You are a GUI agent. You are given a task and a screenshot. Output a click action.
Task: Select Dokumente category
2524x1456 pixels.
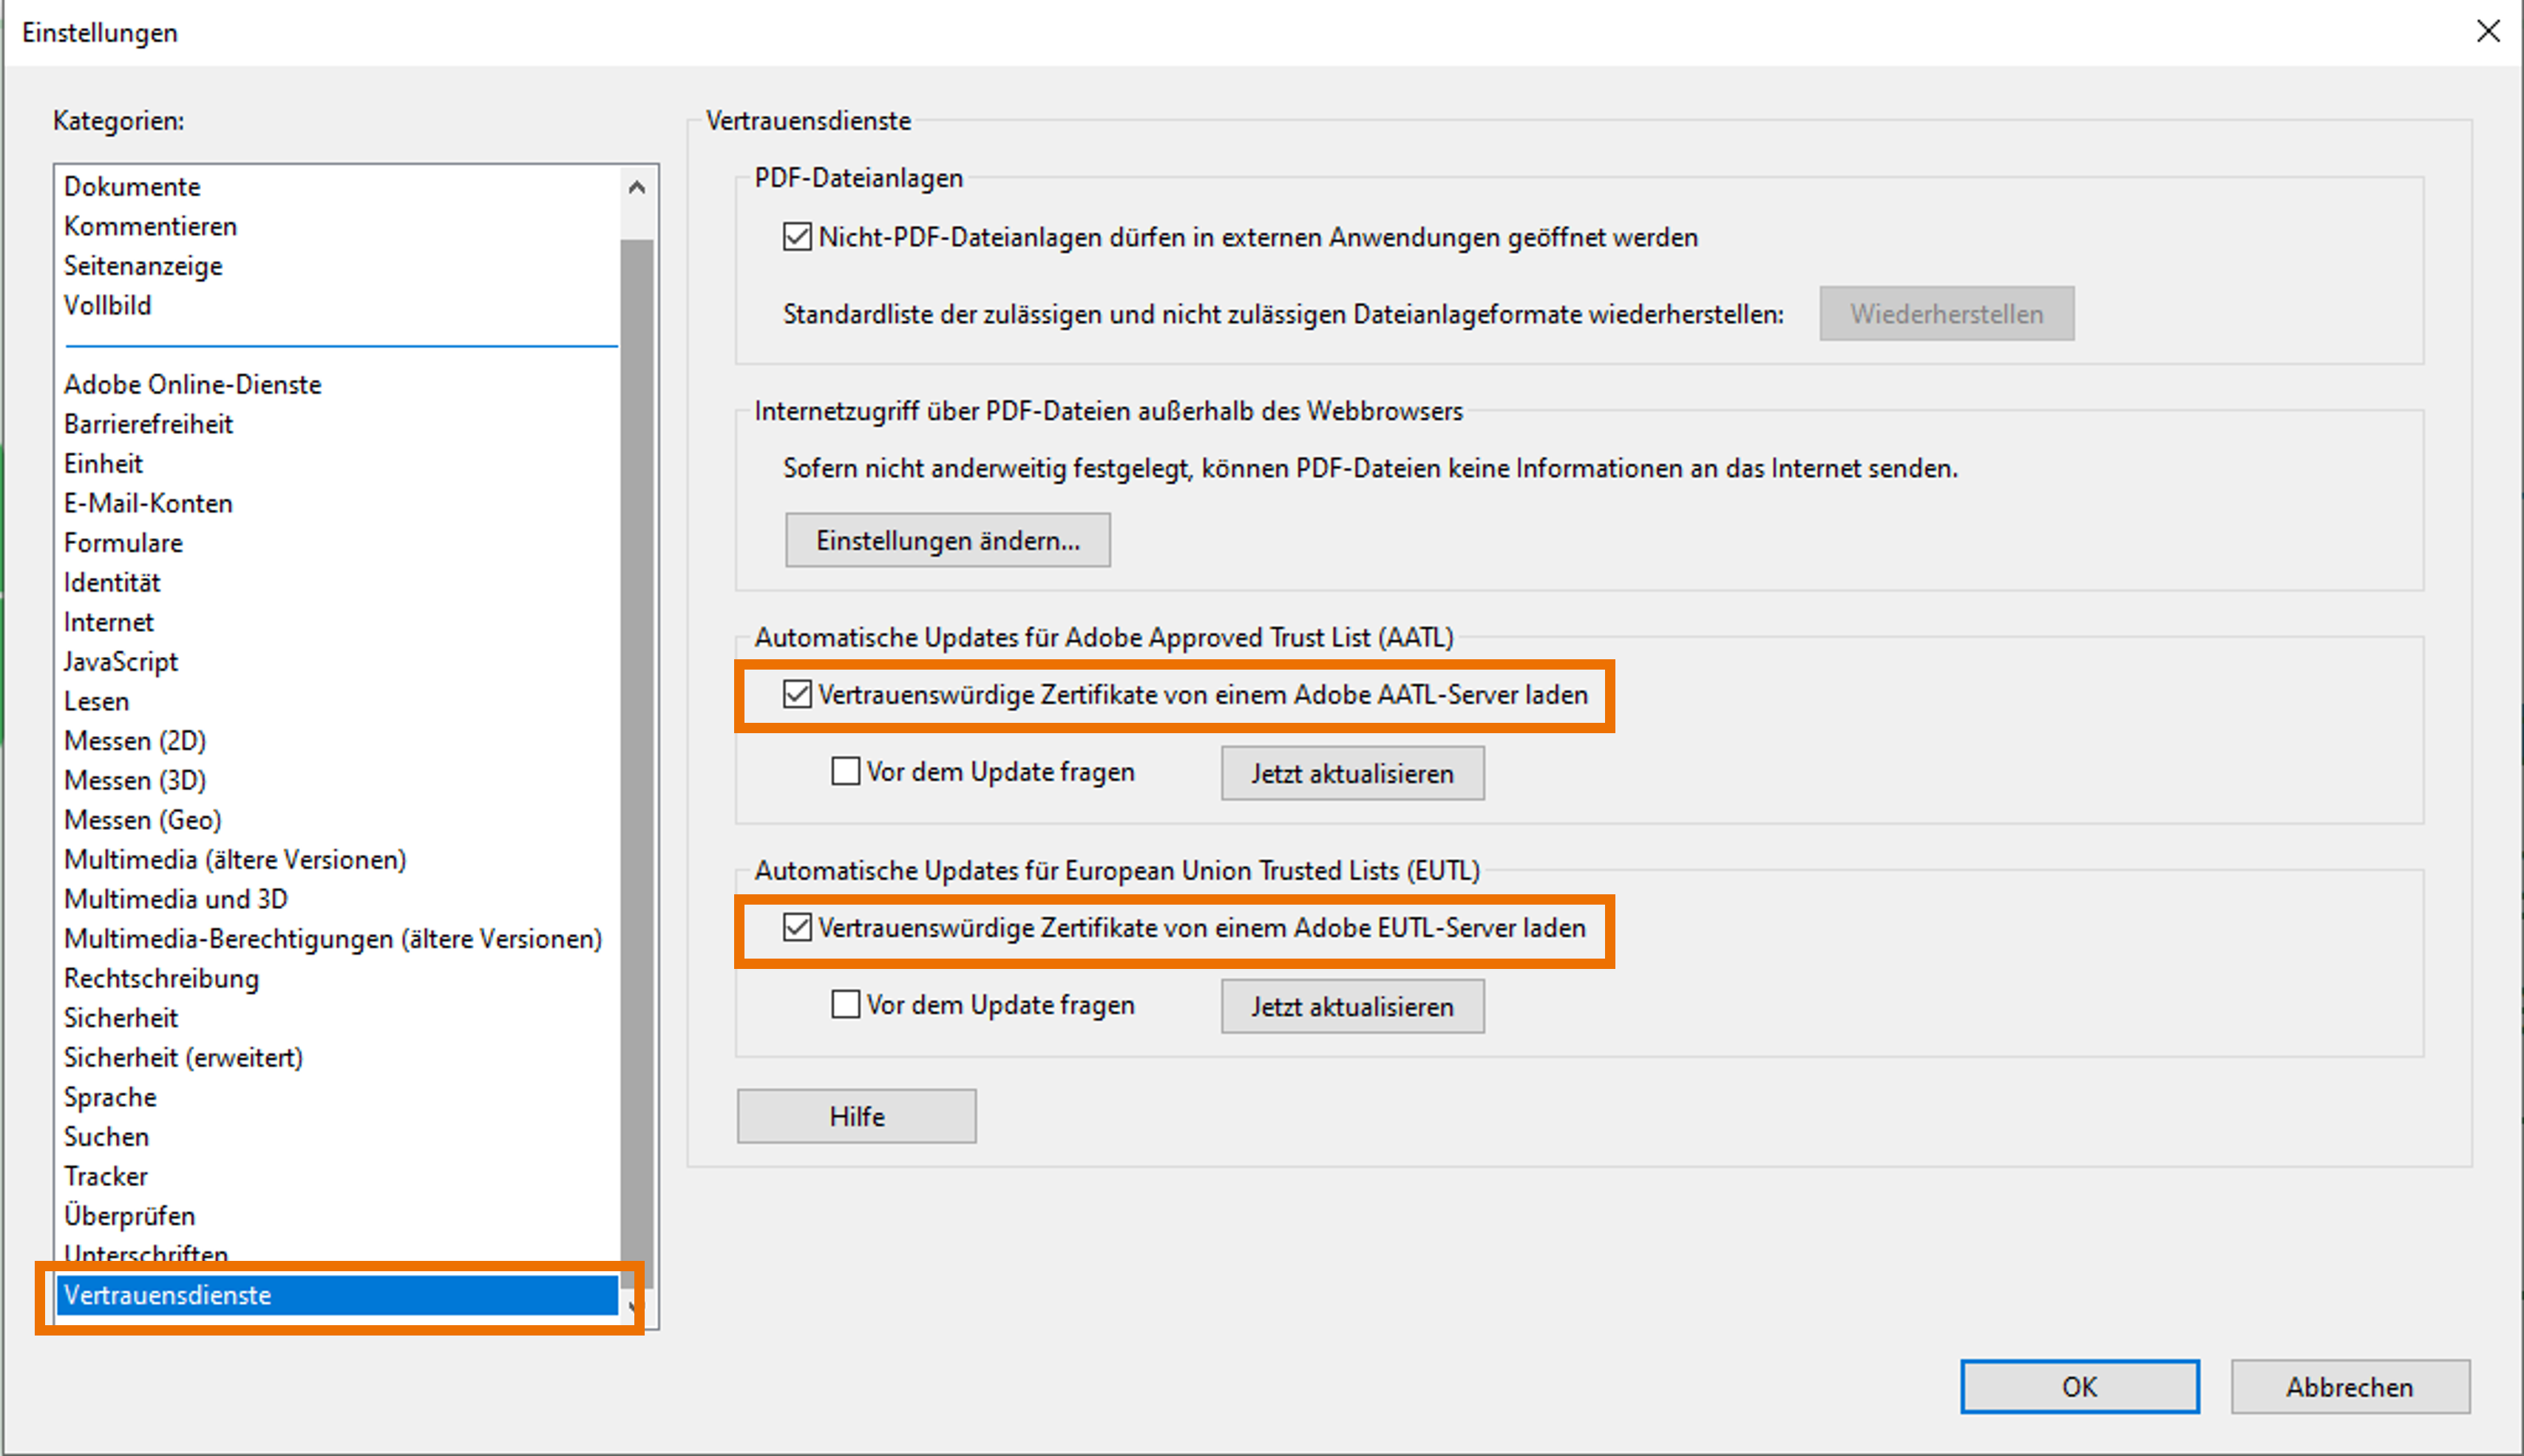click(132, 187)
